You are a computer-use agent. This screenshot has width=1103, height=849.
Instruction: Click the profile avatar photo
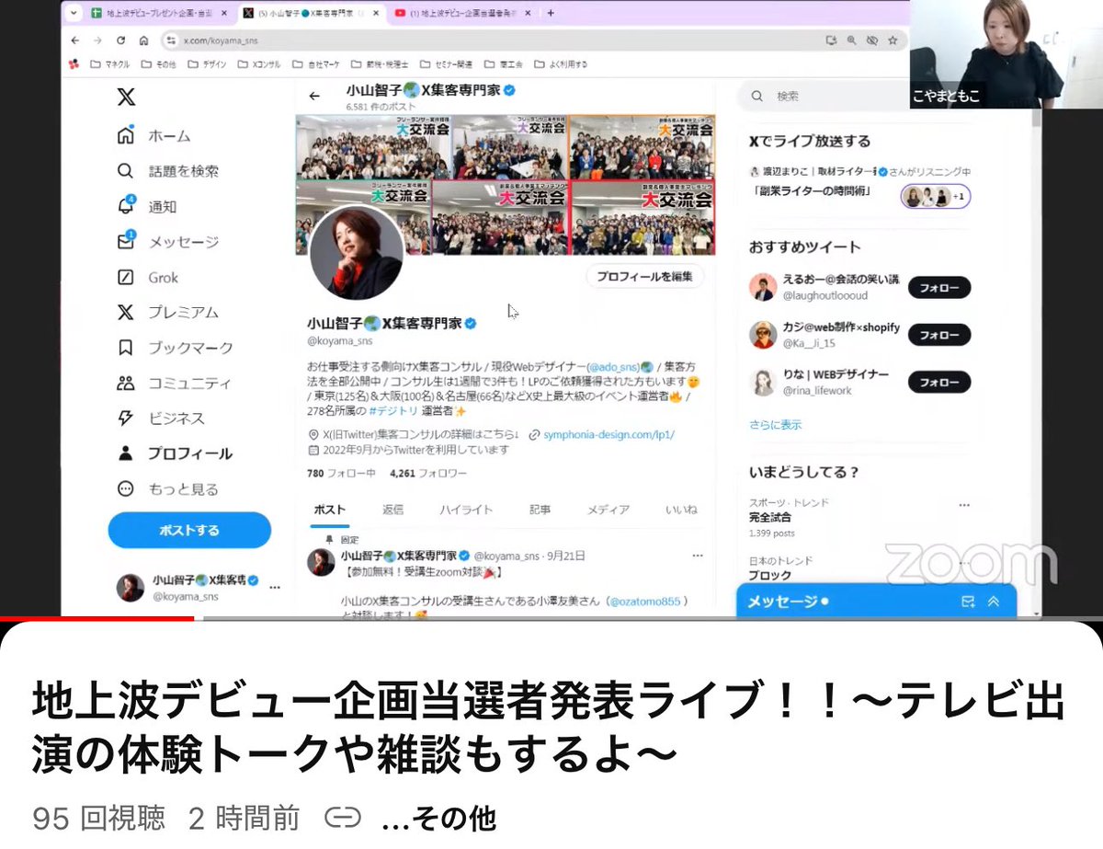click(x=356, y=252)
